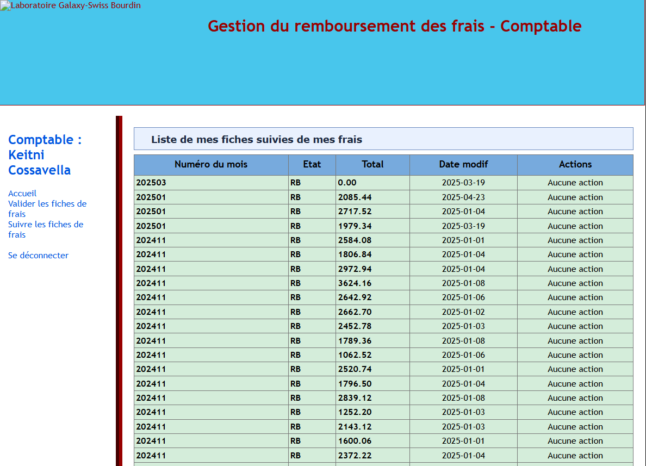This screenshot has width=646, height=466.
Task: Open the Accueil link
Action: click(x=22, y=193)
